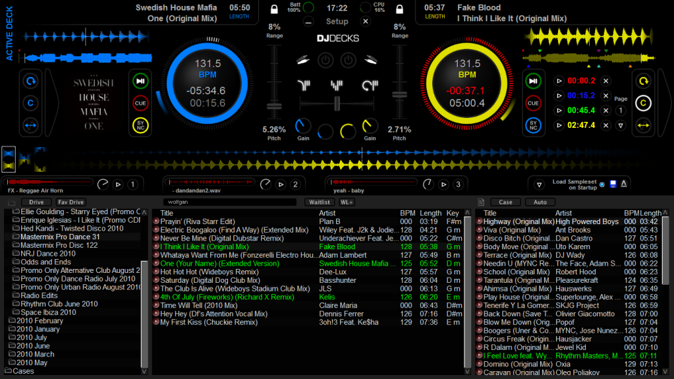Click left deck loop arrow icon
Screen dimensions: 674x379
coord(30,81)
